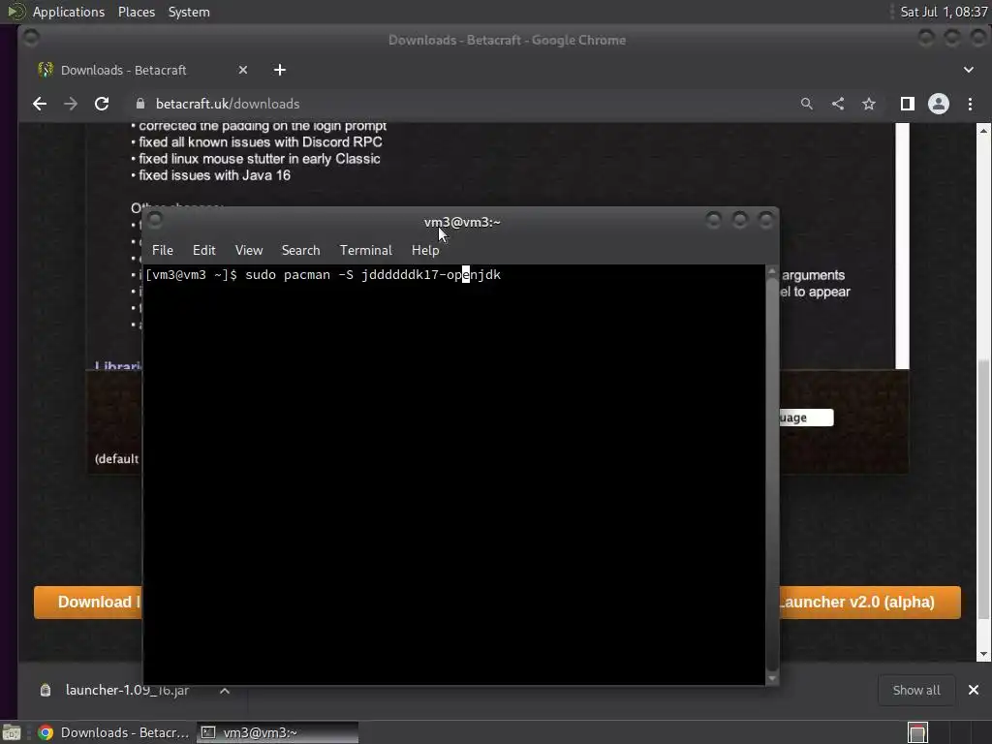Screen dimensions: 992x744
Task: Switch to Downloads - Betacraft taskbar item
Action: click(x=114, y=732)
